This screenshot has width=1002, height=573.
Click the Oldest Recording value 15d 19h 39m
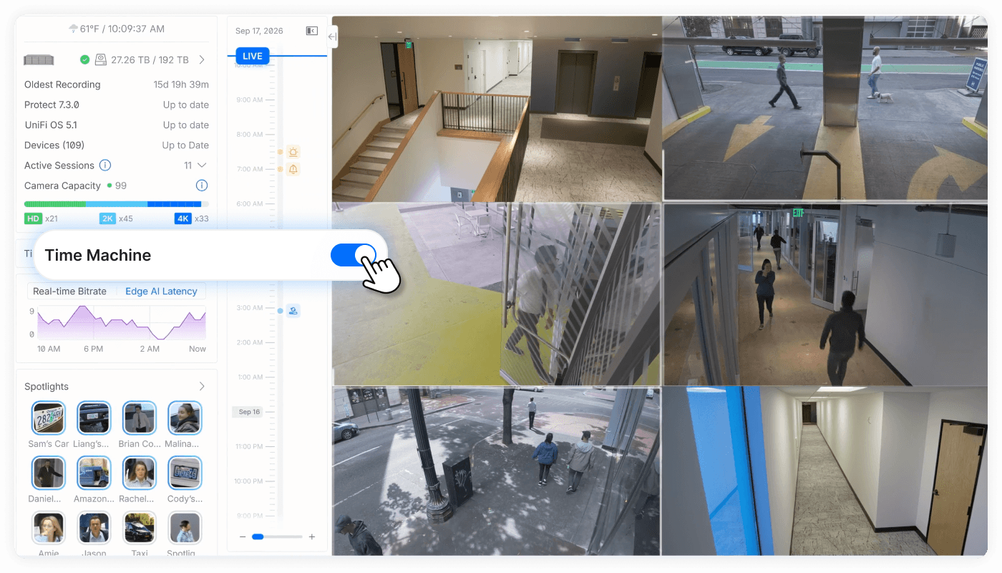click(181, 85)
